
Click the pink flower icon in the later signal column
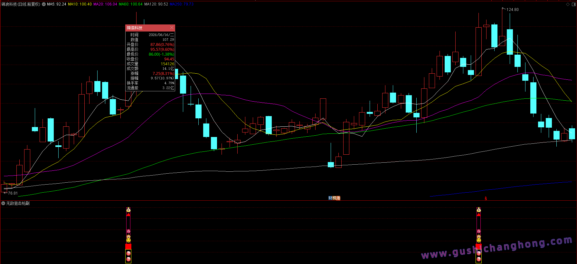point(479,231)
